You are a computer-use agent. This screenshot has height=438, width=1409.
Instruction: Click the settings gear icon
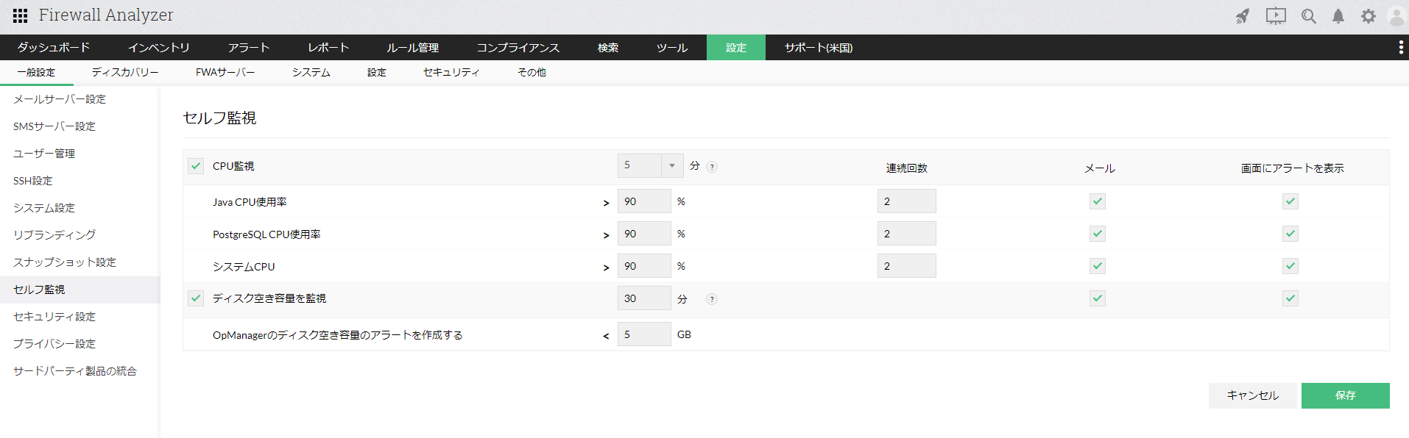pyautogui.click(x=1368, y=16)
